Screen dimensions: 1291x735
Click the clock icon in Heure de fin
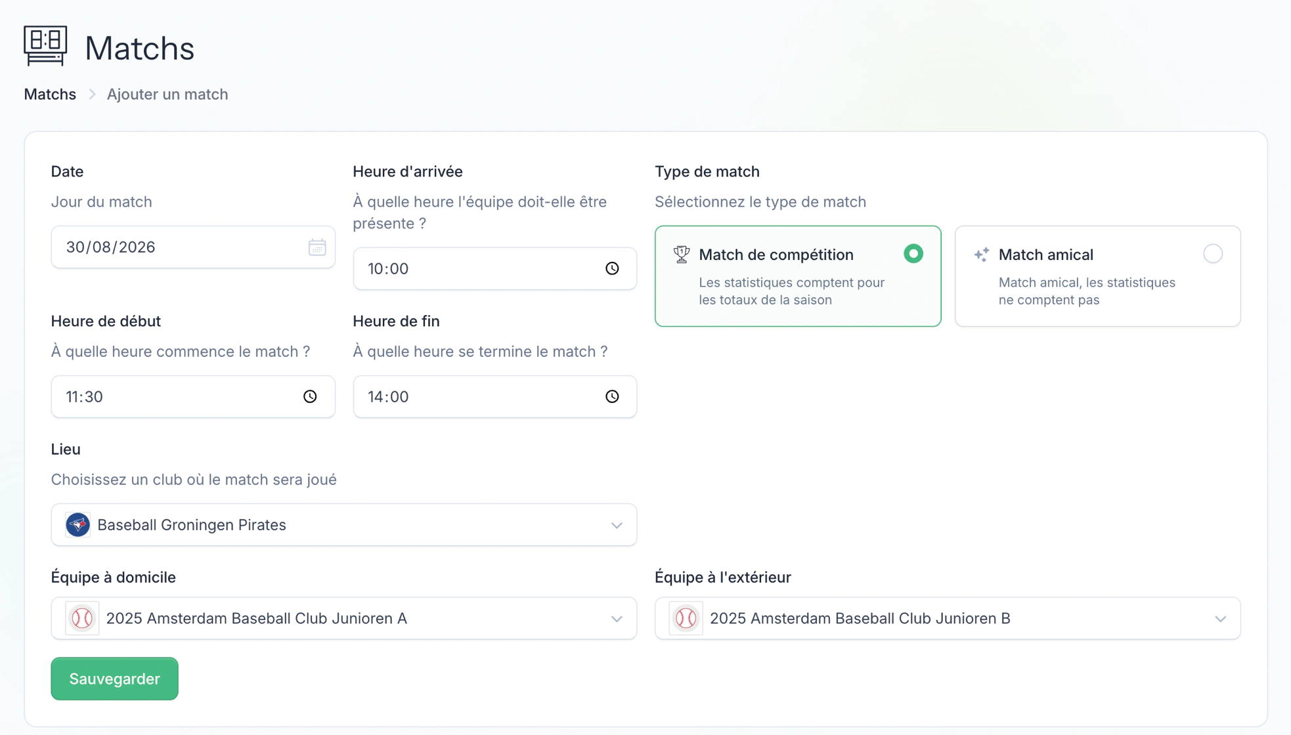click(612, 396)
